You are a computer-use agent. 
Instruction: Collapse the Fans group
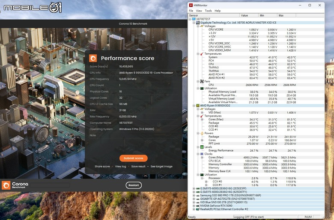(x=198, y=82)
